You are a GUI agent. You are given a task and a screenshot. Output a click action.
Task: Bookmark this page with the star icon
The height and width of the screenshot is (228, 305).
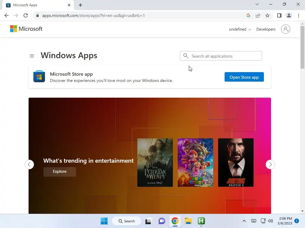coord(267,15)
